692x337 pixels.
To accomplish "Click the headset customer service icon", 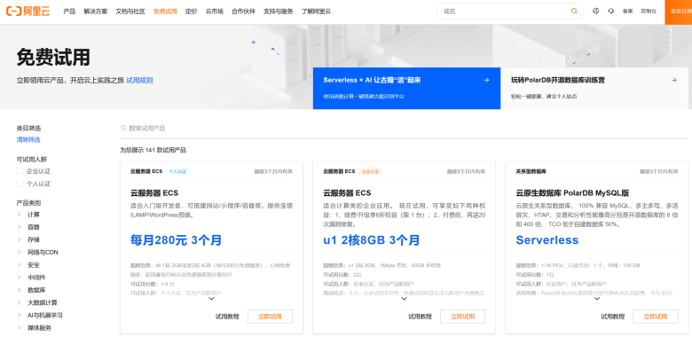I will (x=610, y=12).
